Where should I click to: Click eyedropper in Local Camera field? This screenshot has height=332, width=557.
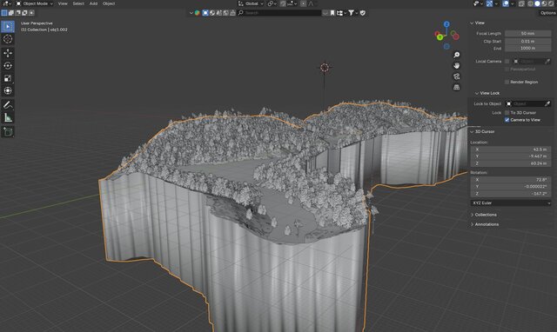pyautogui.click(x=547, y=62)
